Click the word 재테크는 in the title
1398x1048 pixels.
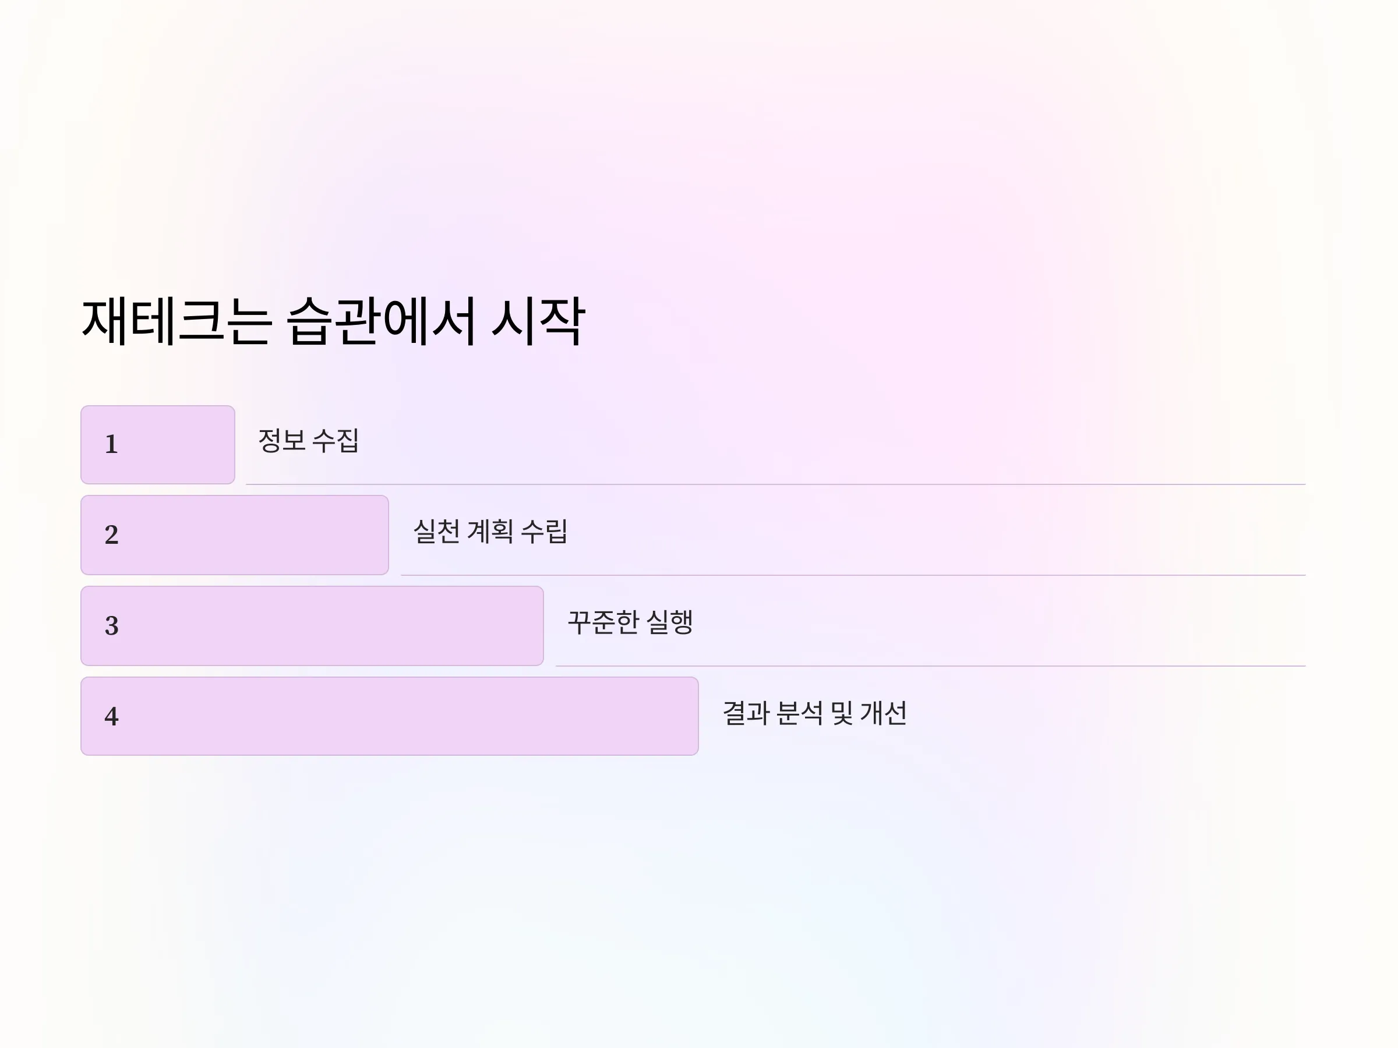coord(177,321)
